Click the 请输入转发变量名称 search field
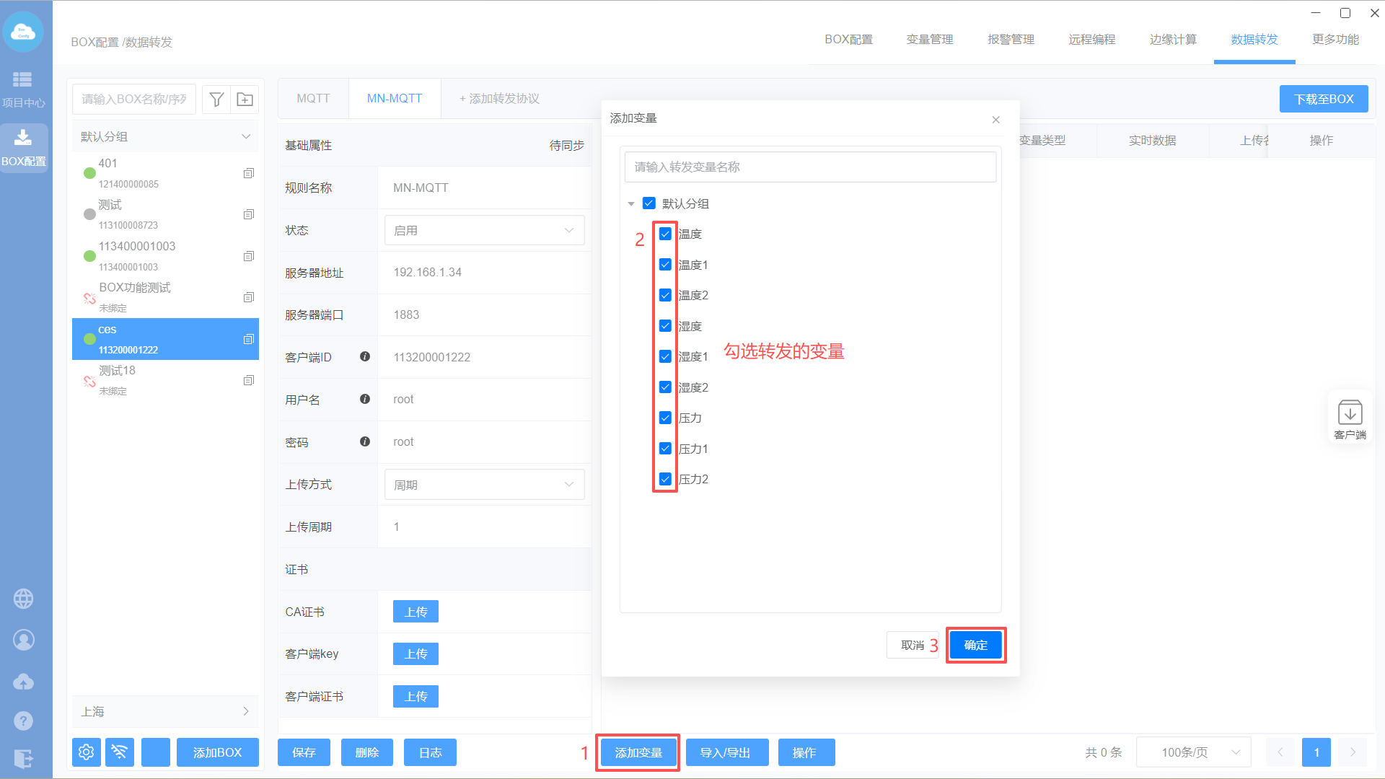The image size is (1385, 779). [809, 167]
